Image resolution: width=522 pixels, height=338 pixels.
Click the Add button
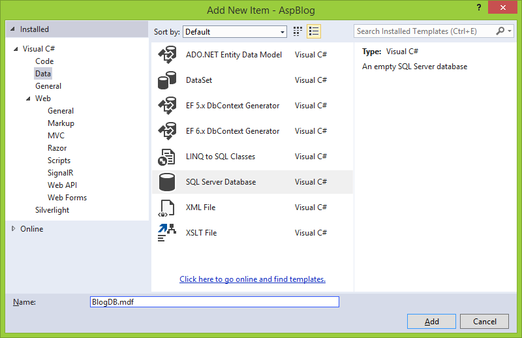coord(431,322)
